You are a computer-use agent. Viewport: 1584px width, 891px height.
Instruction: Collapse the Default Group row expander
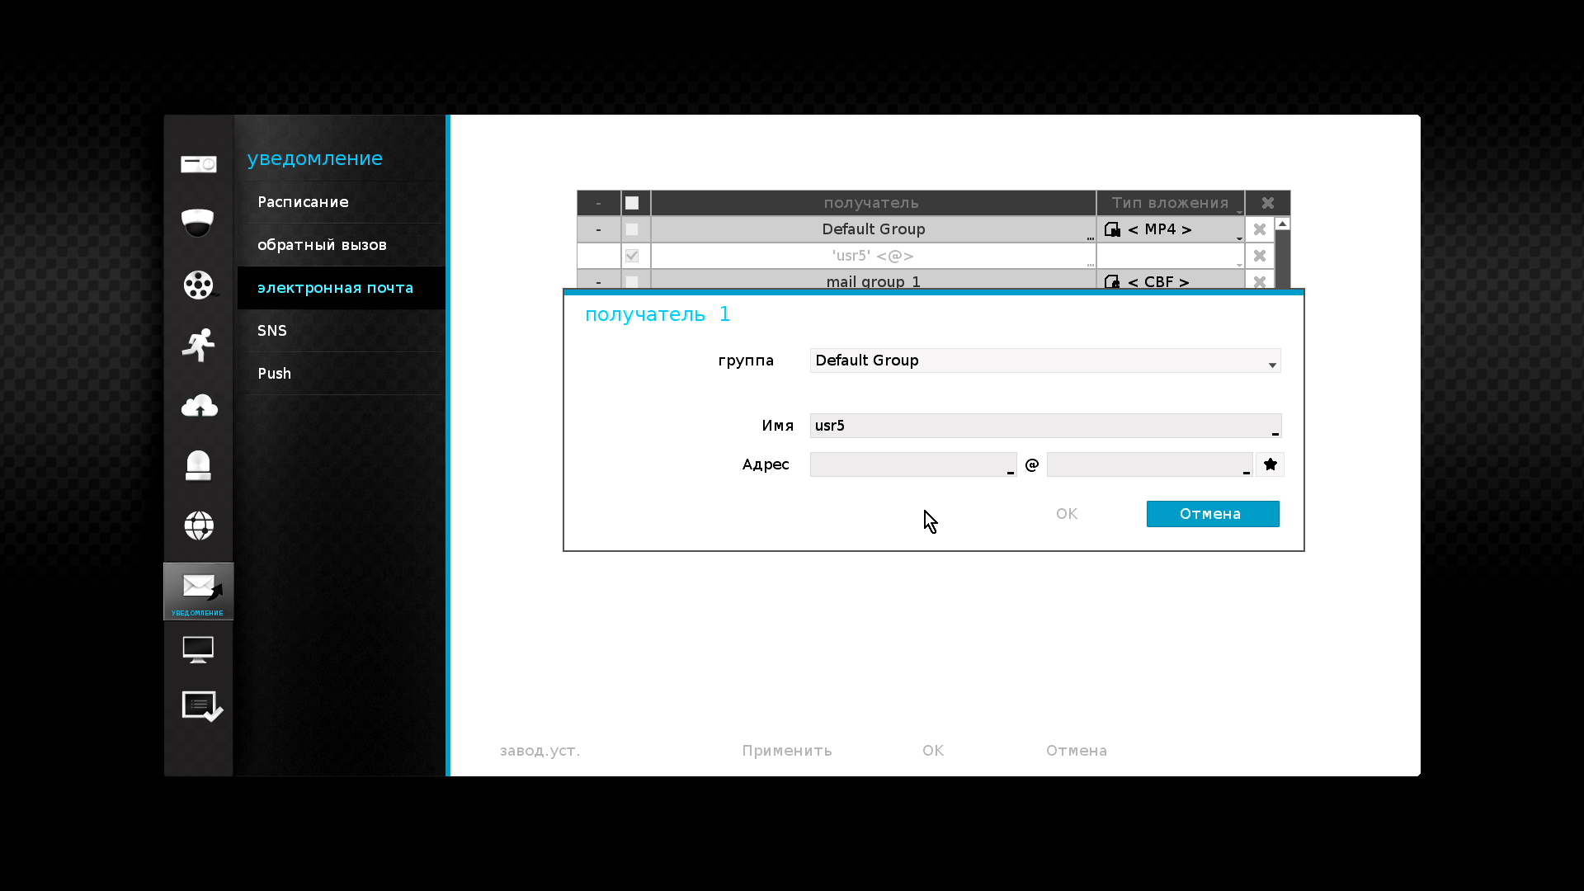598,229
